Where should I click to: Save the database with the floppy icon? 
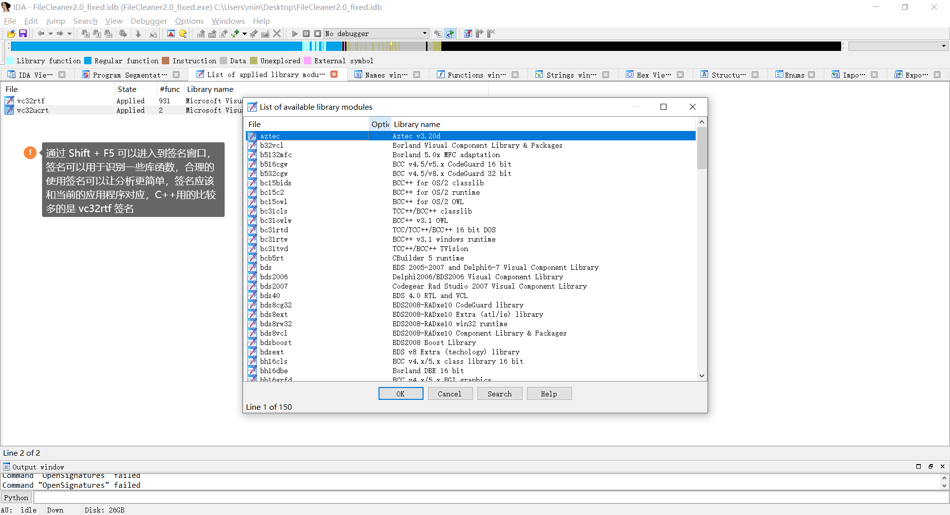click(x=23, y=34)
